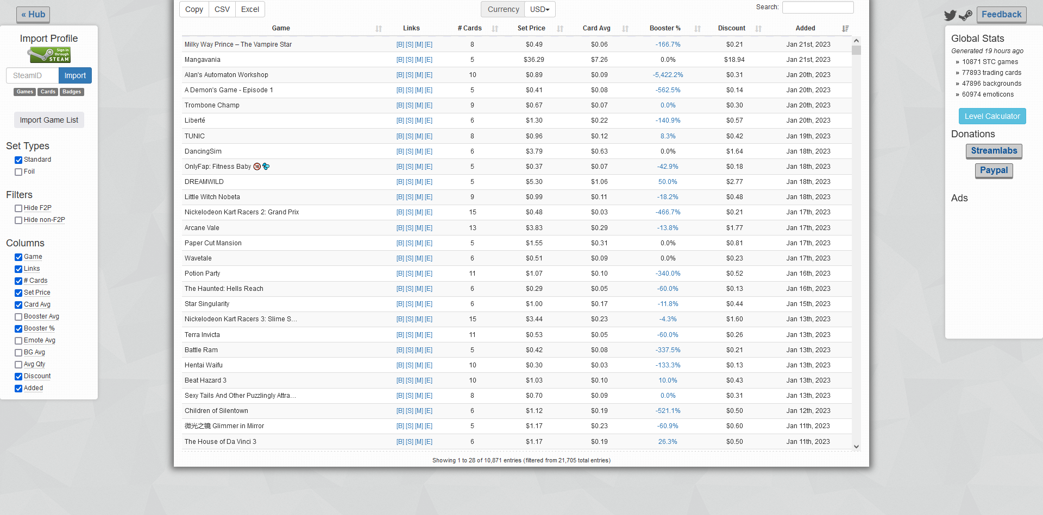Donate via Paypal
The height and width of the screenshot is (515, 1043).
click(x=994, y=170)
